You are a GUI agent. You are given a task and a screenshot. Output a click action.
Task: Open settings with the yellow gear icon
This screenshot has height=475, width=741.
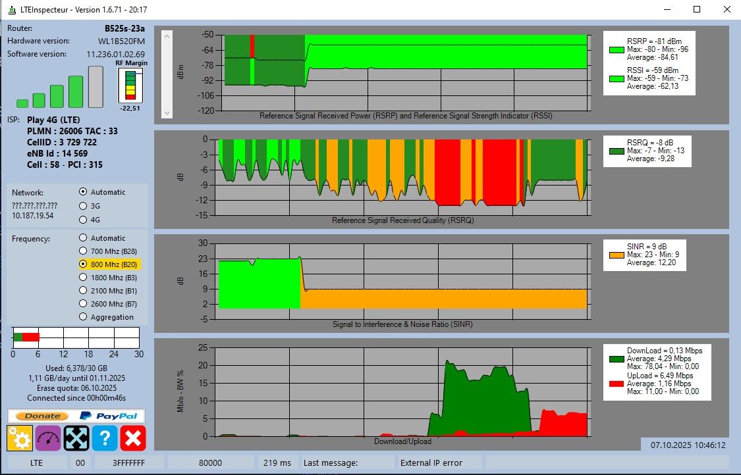pos(20,438)
